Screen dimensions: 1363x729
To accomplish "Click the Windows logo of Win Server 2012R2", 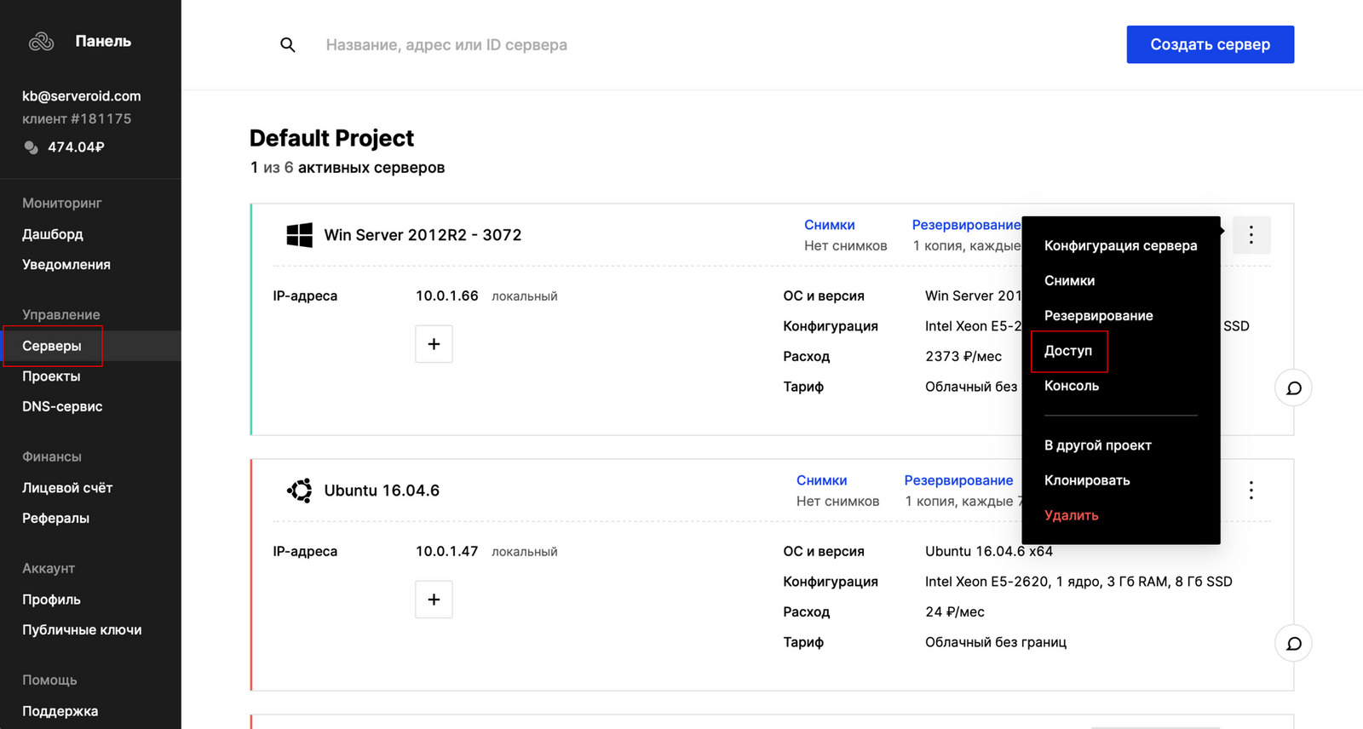I will (x=299, y=235).
